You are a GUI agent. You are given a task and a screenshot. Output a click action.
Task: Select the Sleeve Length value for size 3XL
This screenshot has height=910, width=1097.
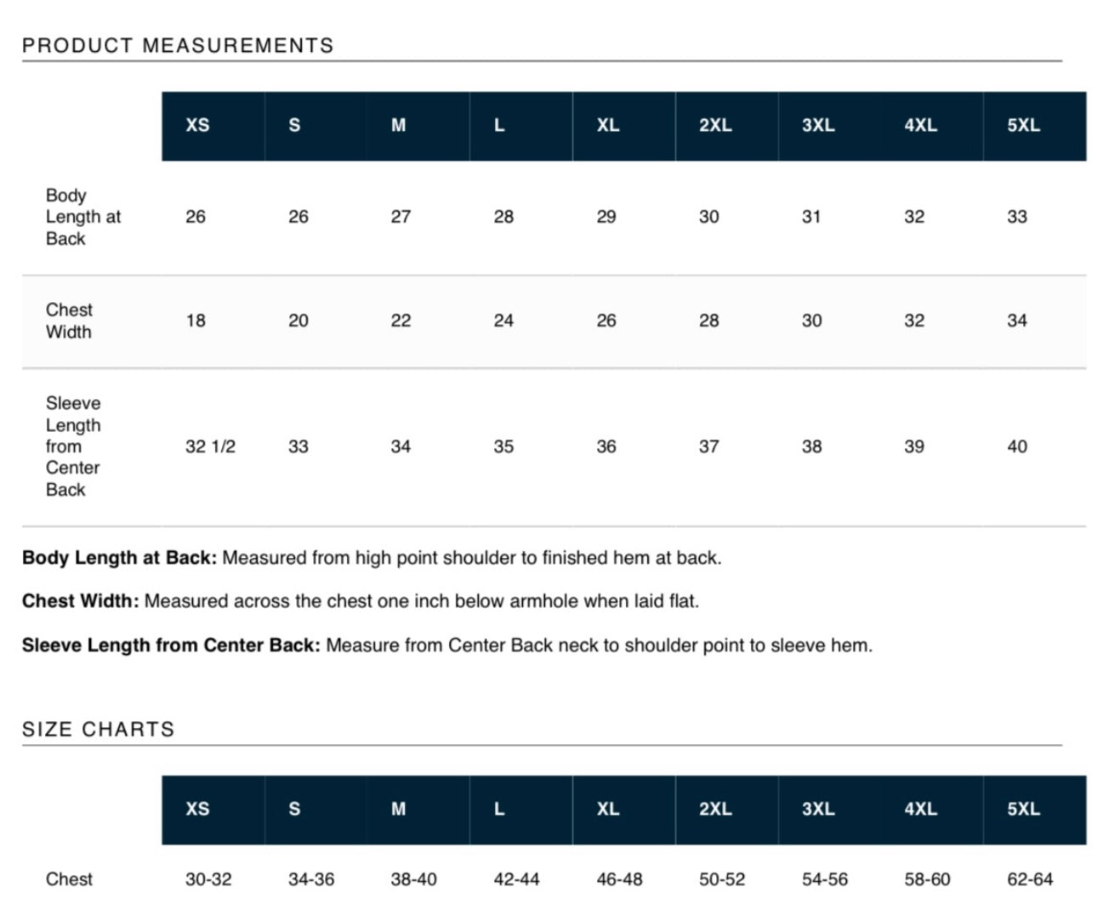tap(811, 446)
